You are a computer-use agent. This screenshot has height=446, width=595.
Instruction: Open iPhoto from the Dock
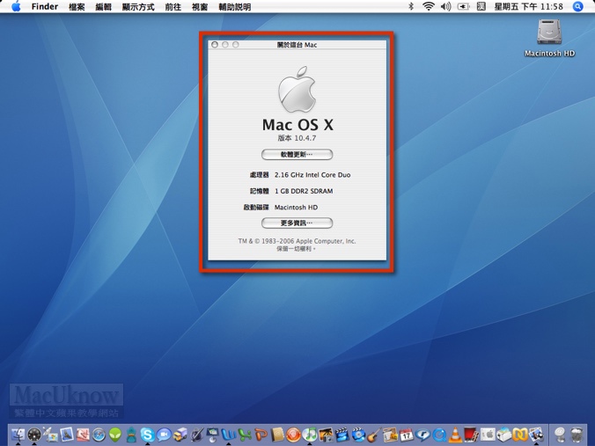pos(326,435)
